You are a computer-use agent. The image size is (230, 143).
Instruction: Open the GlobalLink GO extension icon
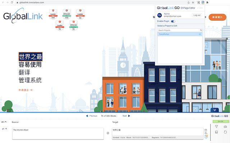(203, 3)
